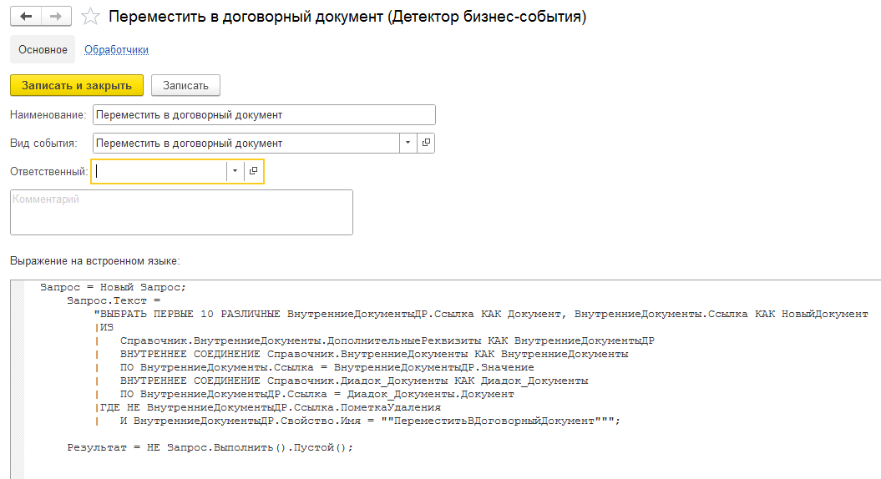The height and width of the screenshot is (479, 881).
Task: Add to favorites with the star icon
Action: click(x=90, y=17)
